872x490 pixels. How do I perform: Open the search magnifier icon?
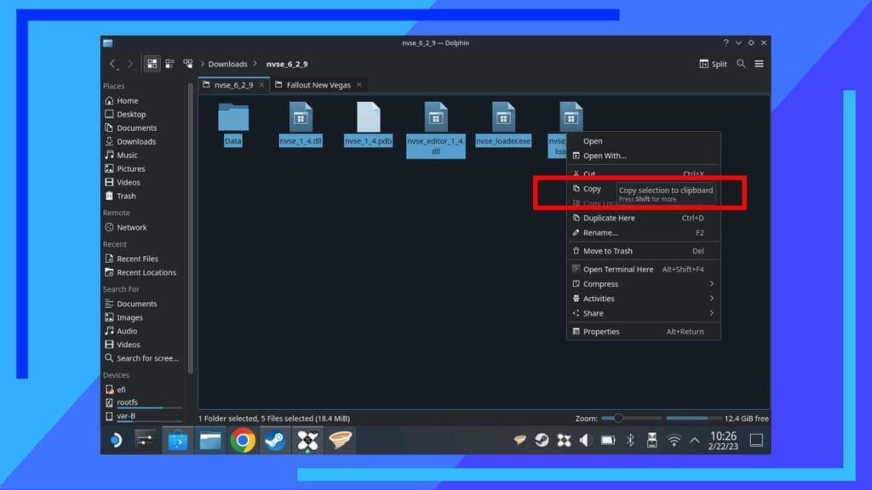pos(741,64)
